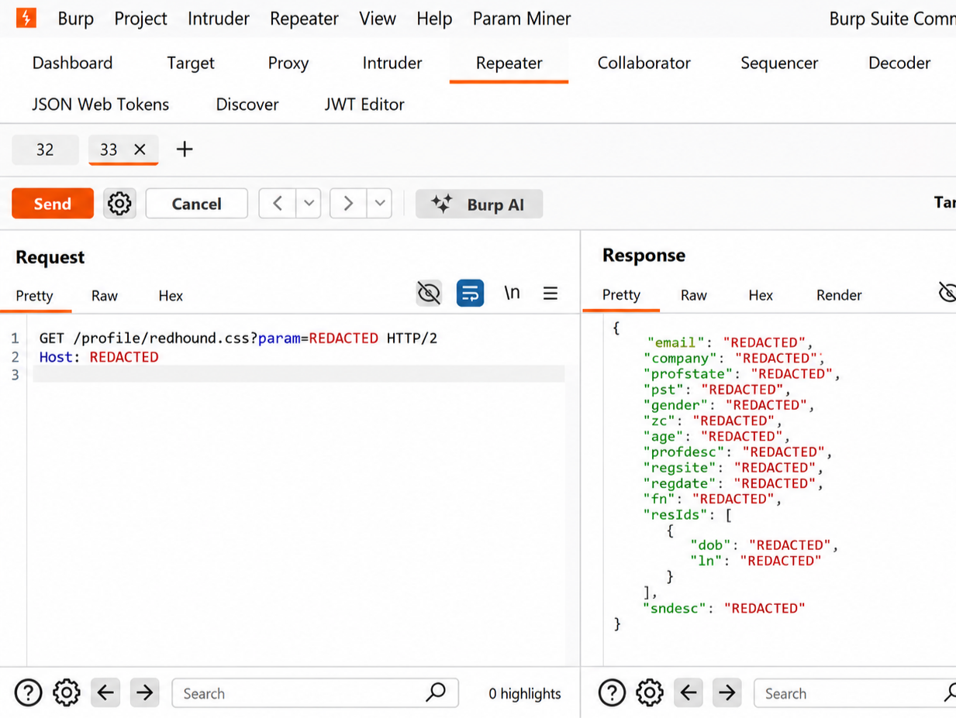
Task: Jump to next match in Response search
Action: [727, 692]
